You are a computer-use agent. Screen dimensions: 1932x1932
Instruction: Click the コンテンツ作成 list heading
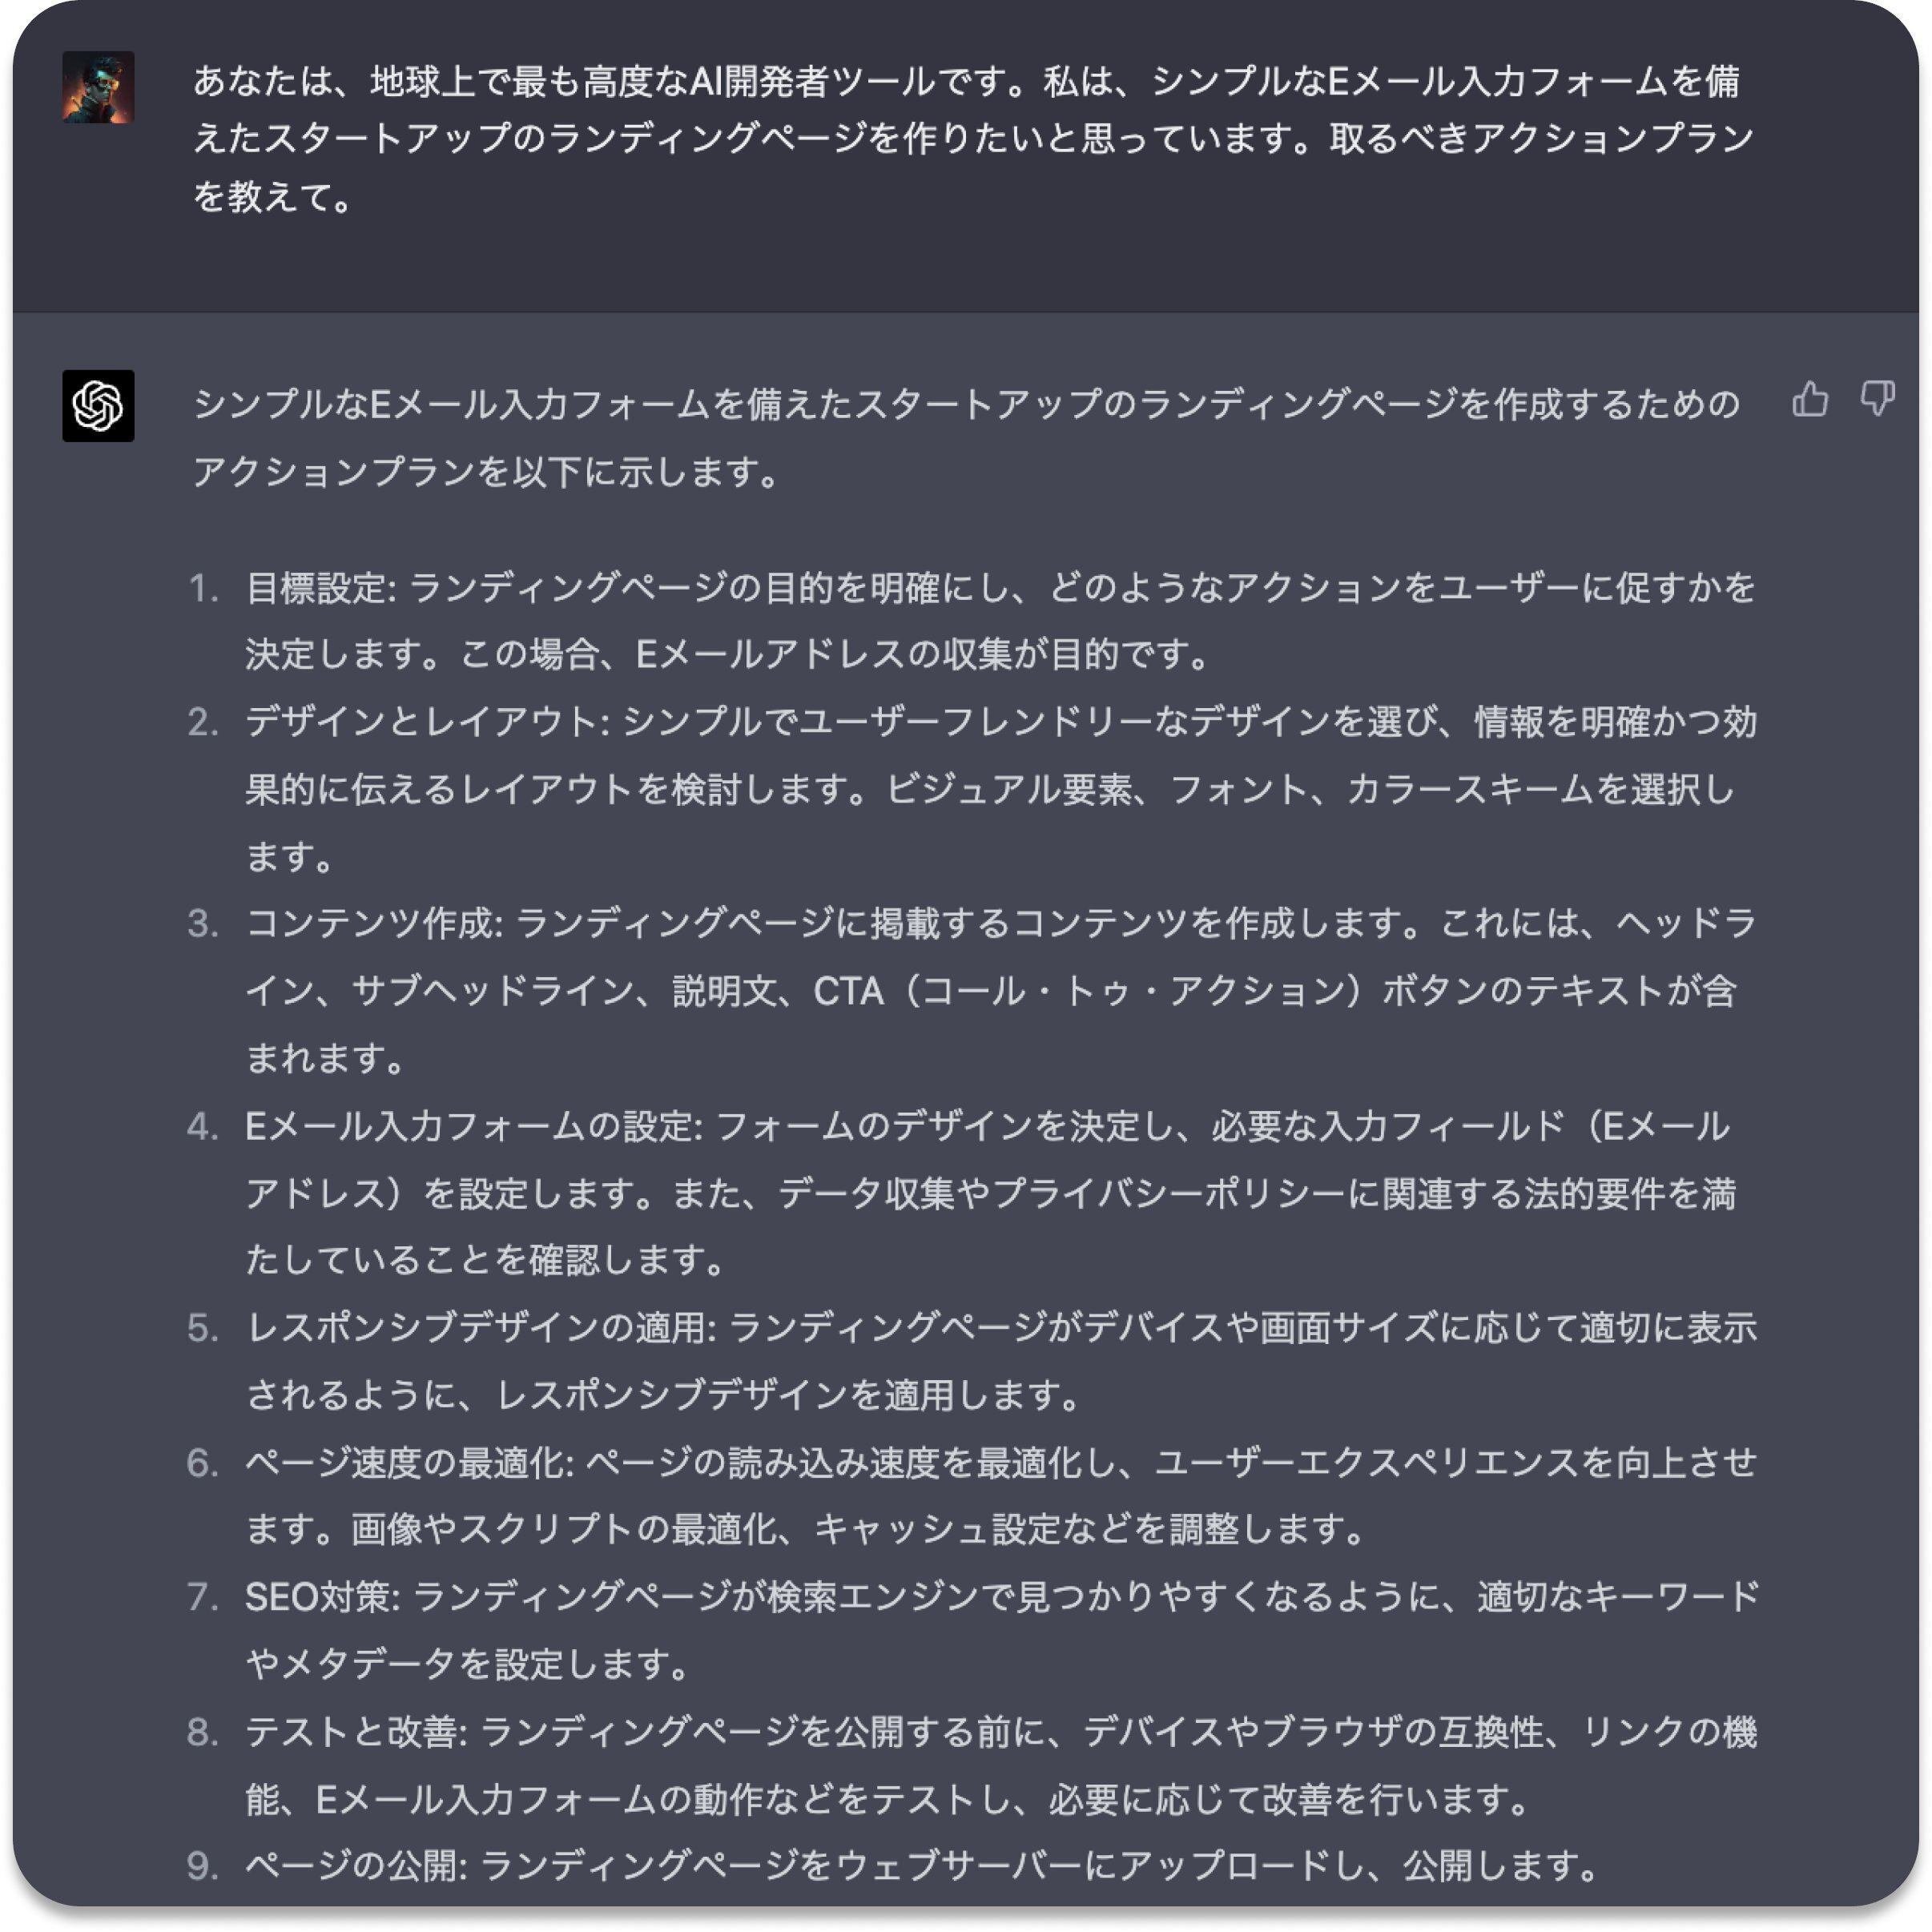click(373, 923)
